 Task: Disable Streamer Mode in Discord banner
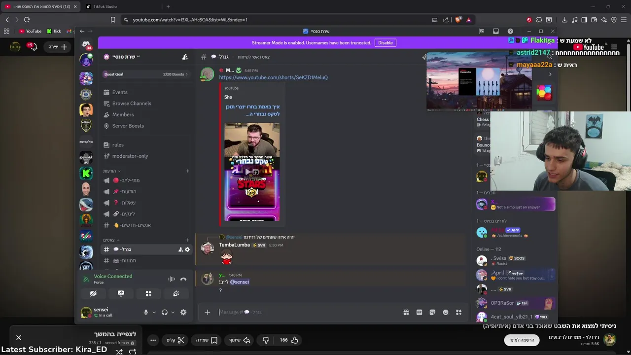click(x=386, y=43)
